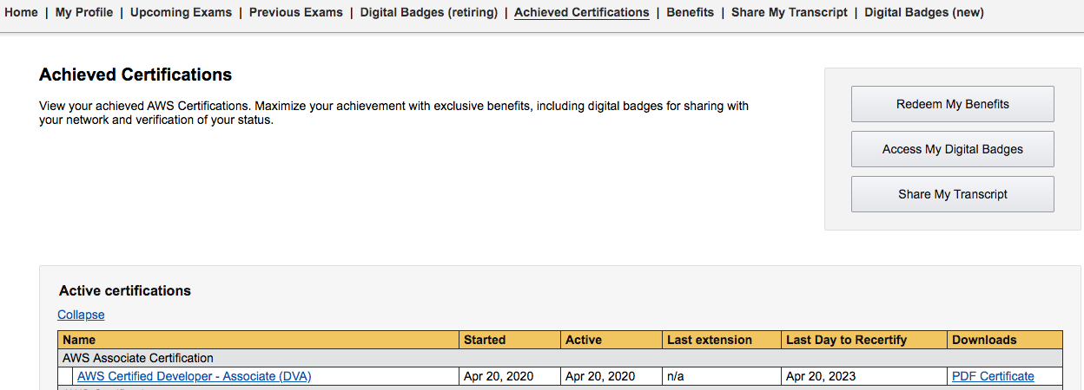Click the Last extension column header
Viewport: 1084px width, 390px height.
[x=722, y=340]
